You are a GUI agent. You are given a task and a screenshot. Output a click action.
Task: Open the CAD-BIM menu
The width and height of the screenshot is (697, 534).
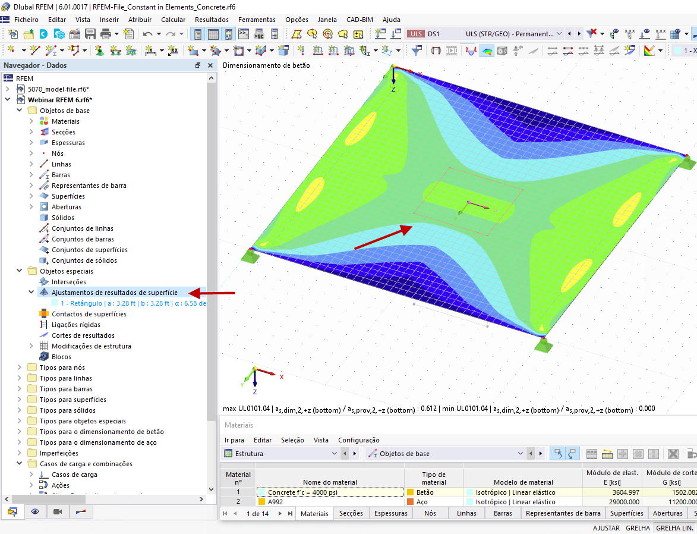tap(359, 20)
